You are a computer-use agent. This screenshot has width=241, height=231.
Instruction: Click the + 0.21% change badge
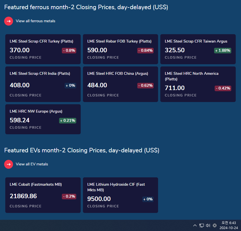pyautogui.click(x=67, y=121)
